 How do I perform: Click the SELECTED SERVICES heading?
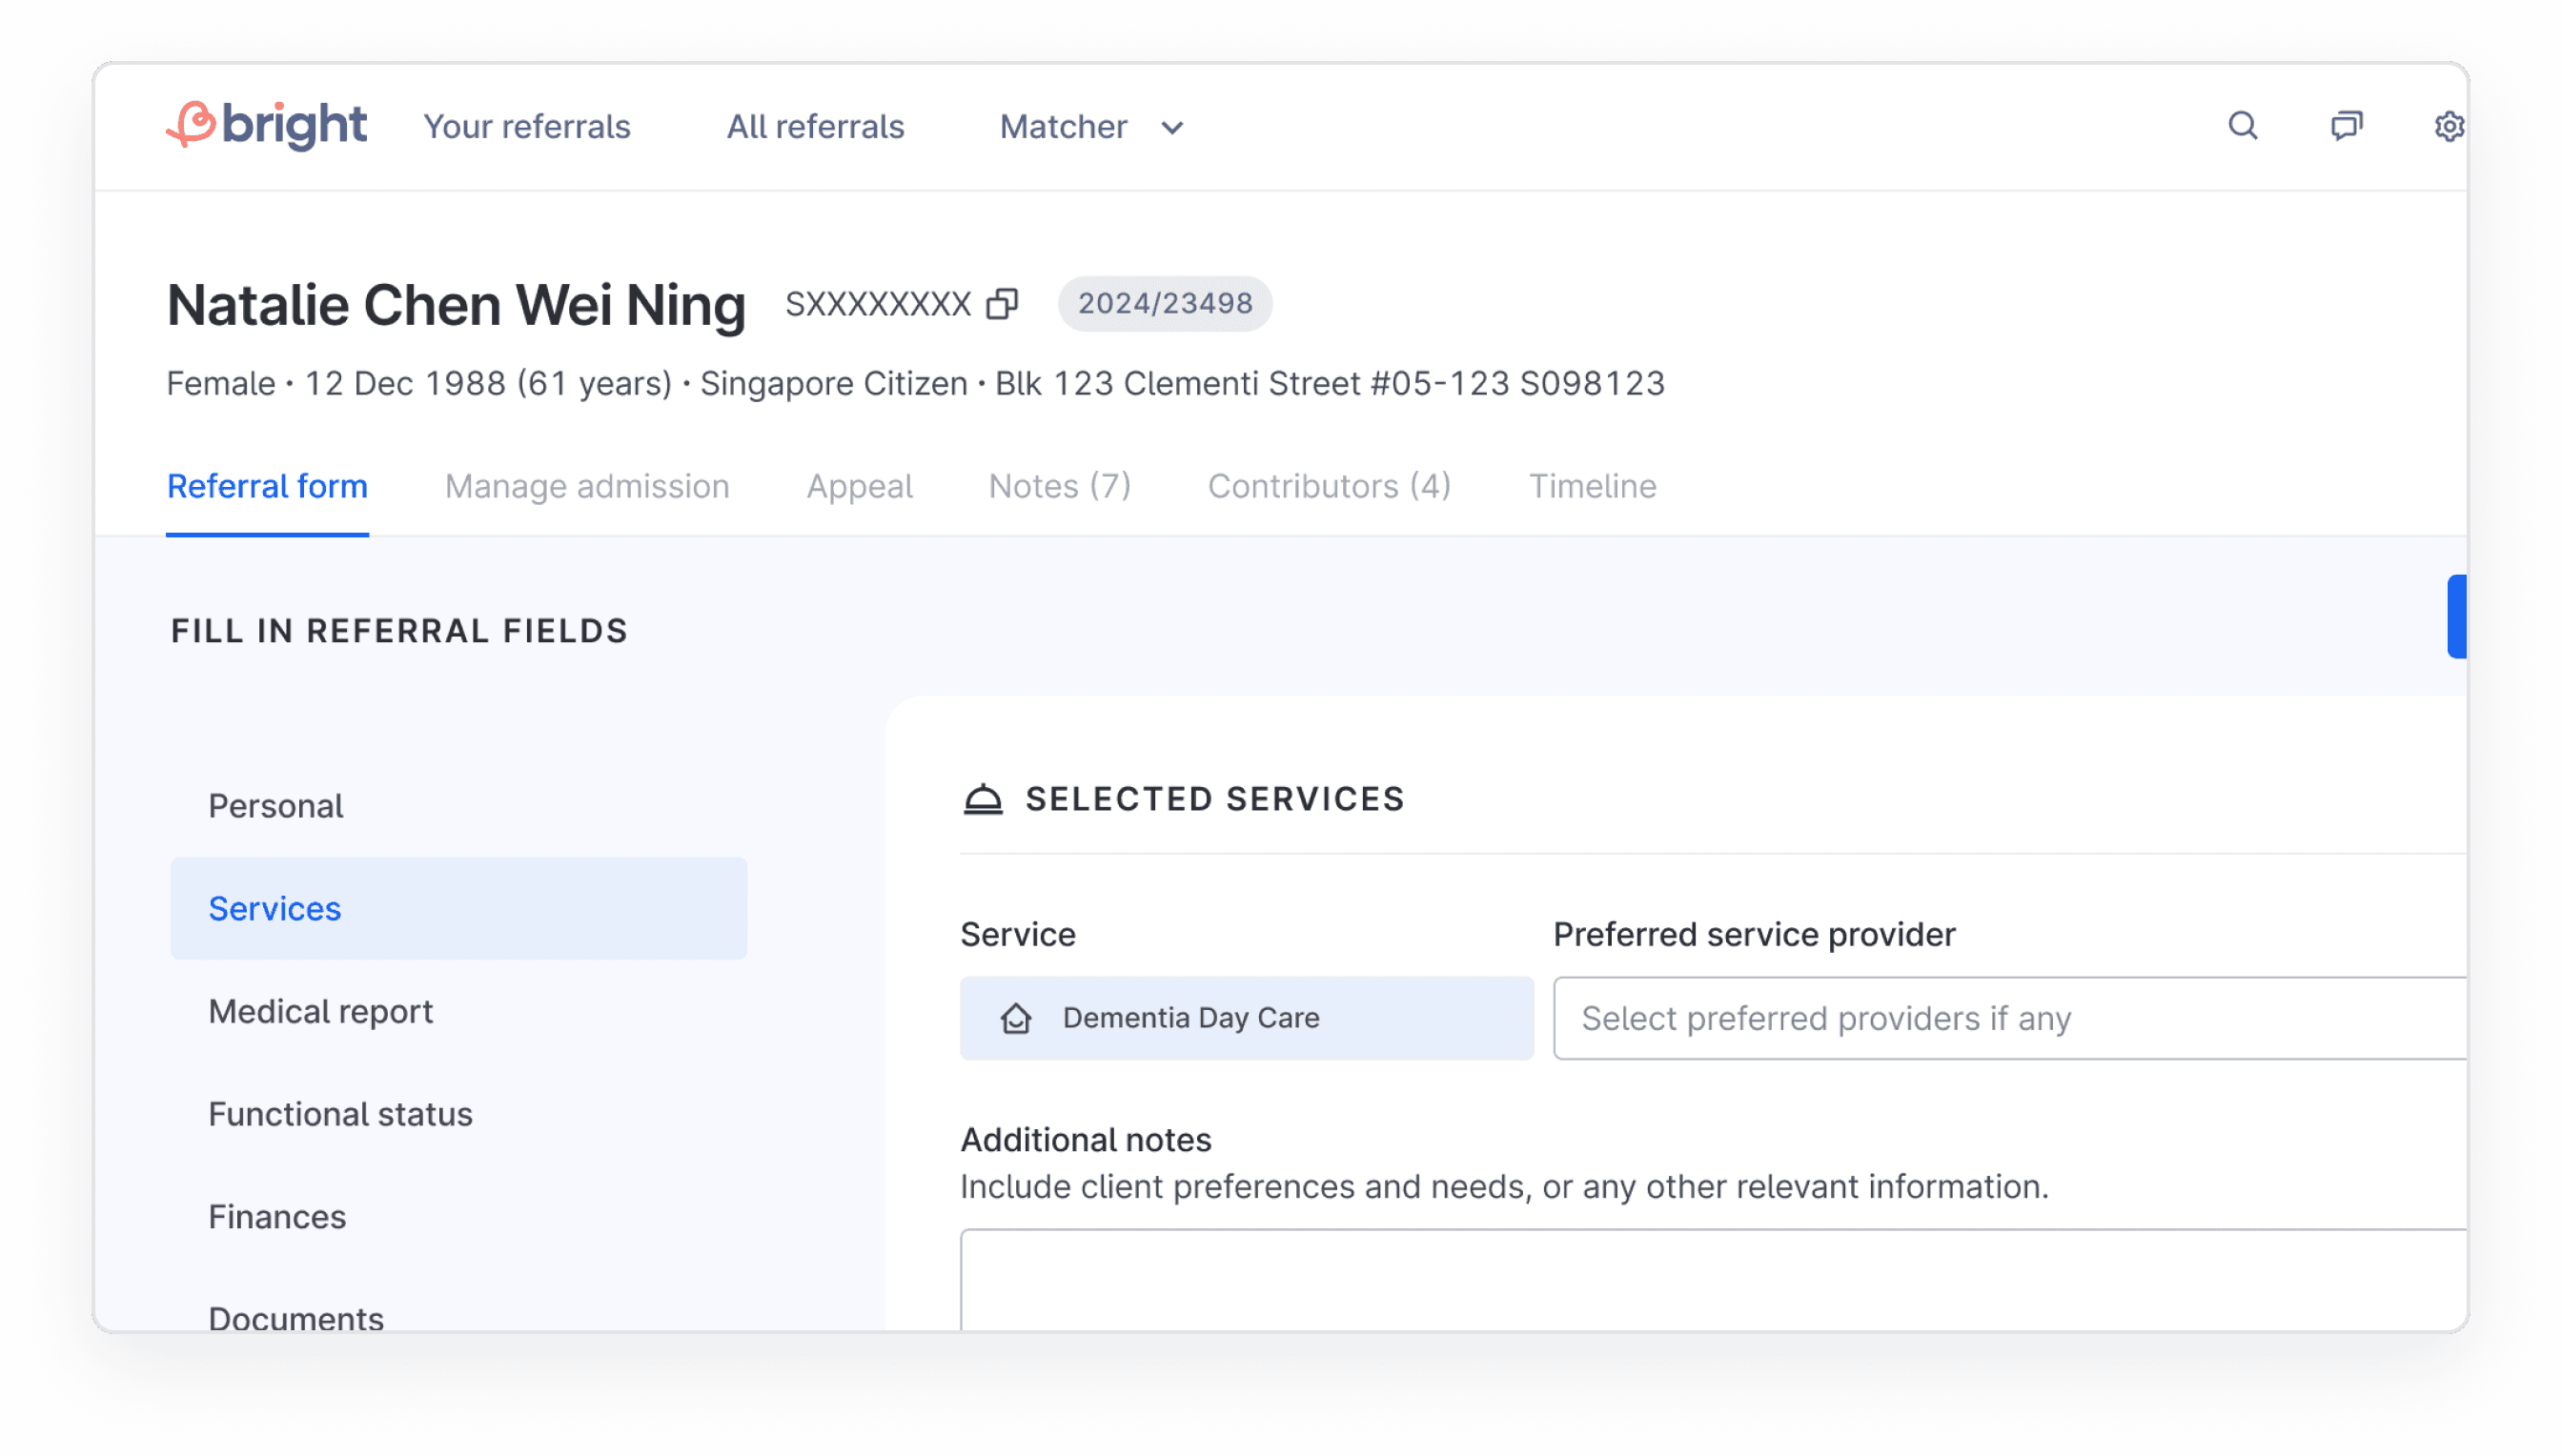pyautogui.click(x=1215, y=799)
